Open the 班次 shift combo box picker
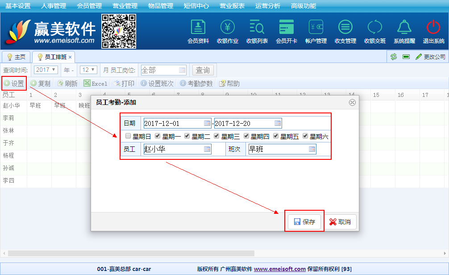 (x=312, y=149)
